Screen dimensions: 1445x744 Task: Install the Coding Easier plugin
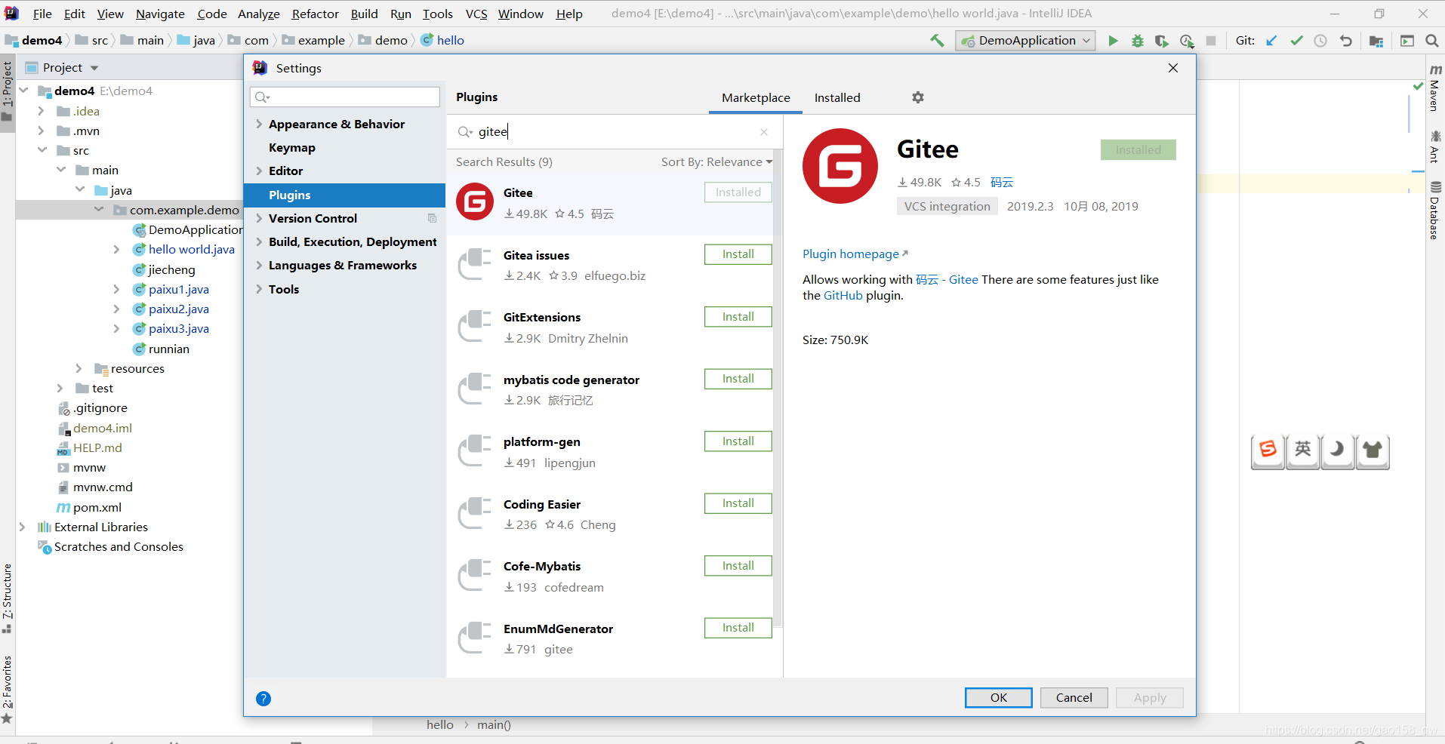(738, 503)
